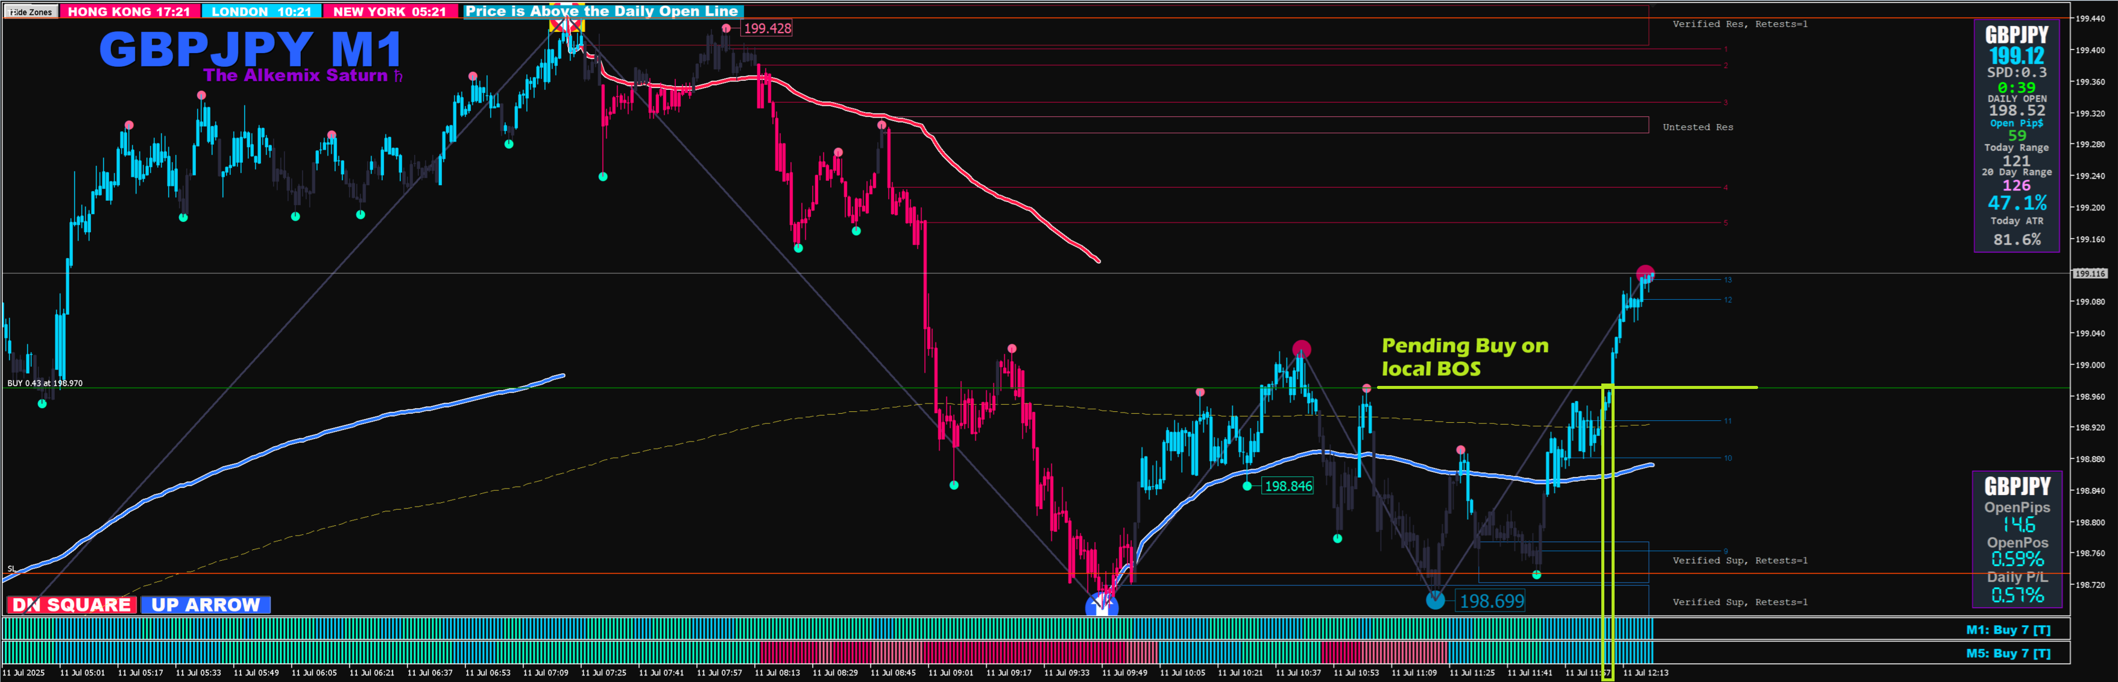
Task: Select the pink dot beside 199.428 label
Action: [726, 29]
